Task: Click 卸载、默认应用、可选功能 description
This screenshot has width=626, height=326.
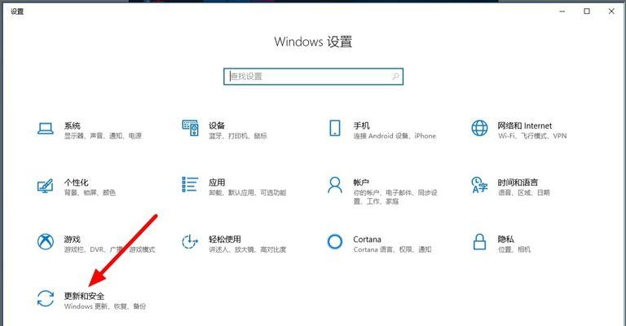Action: 248,192
